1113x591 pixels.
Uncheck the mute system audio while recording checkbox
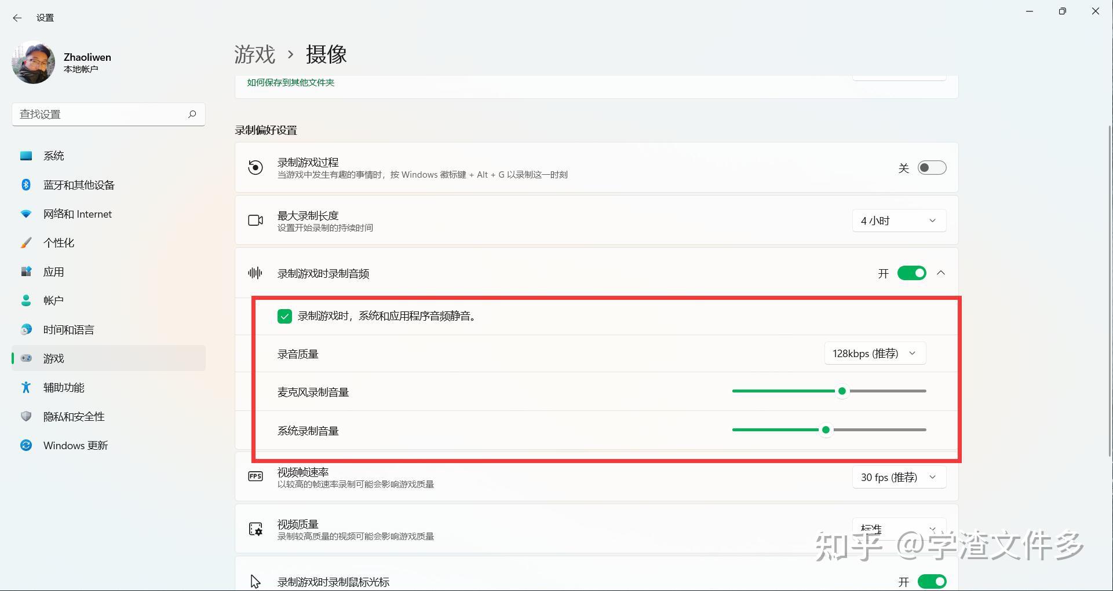pos(284,316)
